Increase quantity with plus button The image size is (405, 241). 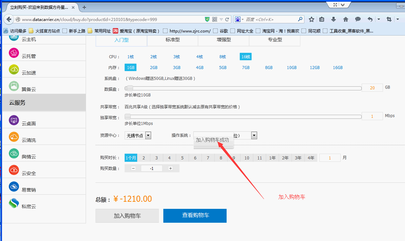170,169
